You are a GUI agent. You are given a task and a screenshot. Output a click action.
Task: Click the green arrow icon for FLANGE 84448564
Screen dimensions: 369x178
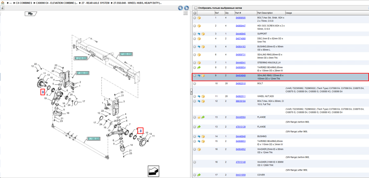pyautogui.click(x=203, y=117)
